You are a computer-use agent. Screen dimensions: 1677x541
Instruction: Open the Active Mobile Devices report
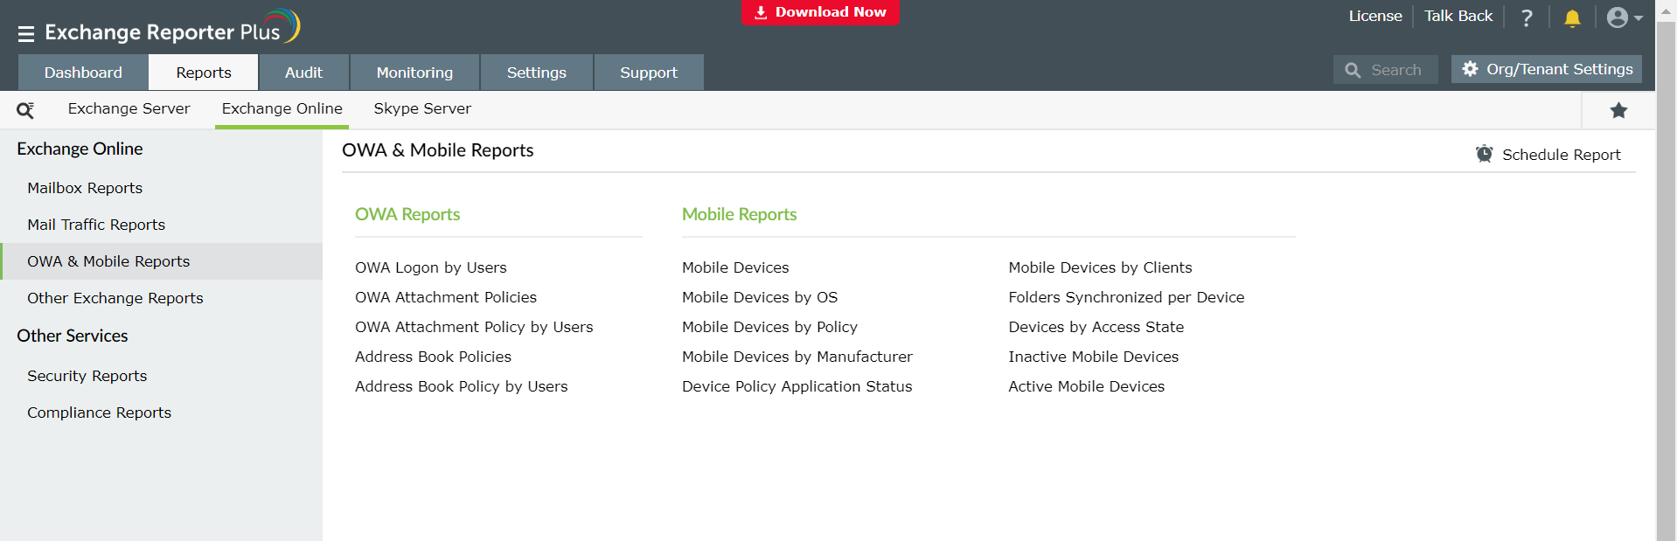coord(1086,386)
